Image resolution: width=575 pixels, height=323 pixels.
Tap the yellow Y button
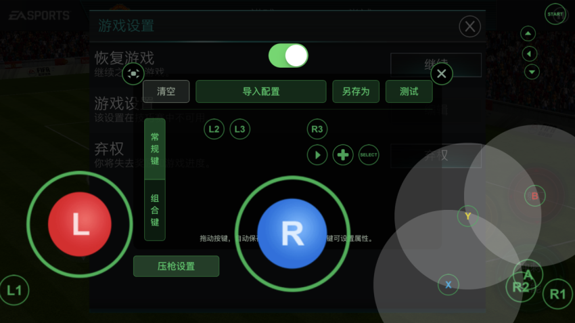[468, 216]
